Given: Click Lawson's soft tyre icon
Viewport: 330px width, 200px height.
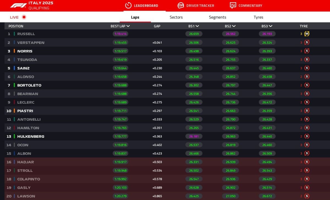Looking at the screenshot, I should tap(307, 196).
